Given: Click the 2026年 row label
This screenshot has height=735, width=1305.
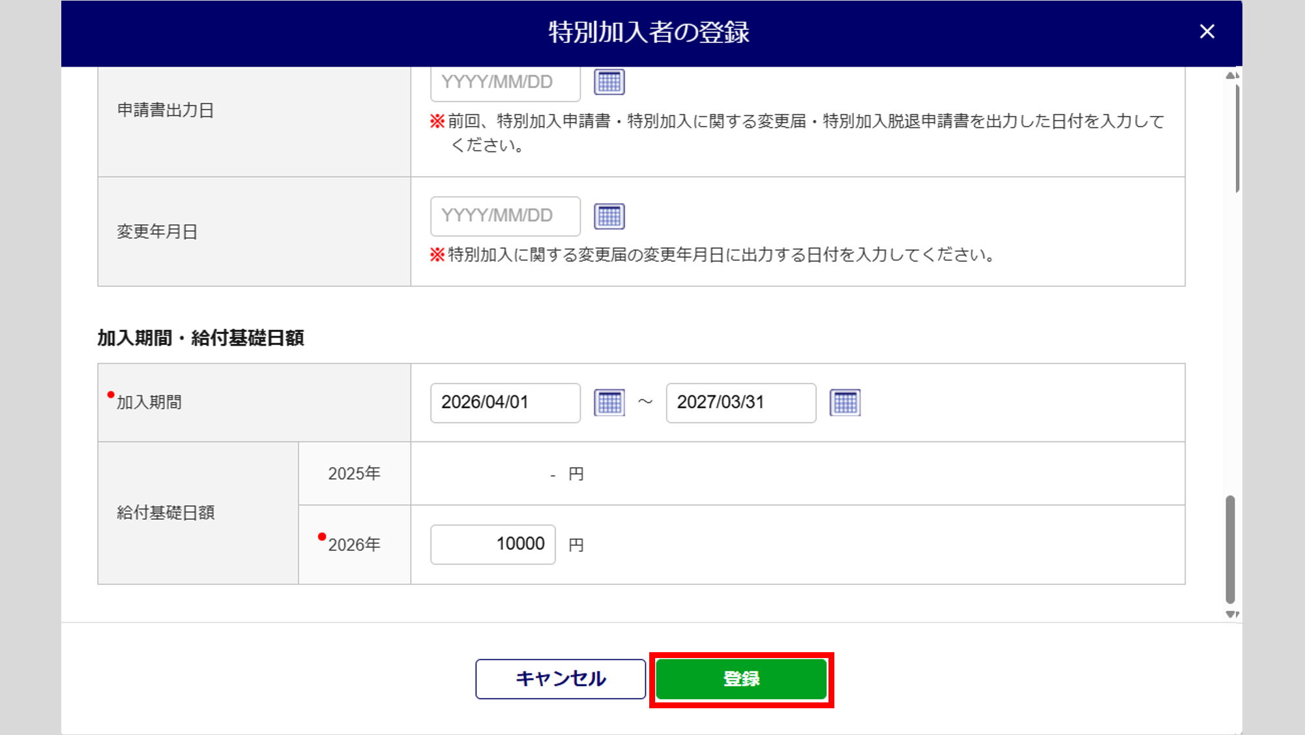Looking at the screenshot, I should point(354,545).
